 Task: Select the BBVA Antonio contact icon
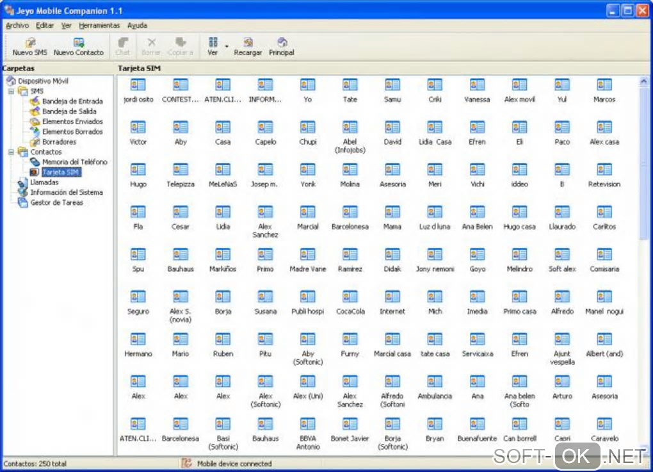point(307,424)
